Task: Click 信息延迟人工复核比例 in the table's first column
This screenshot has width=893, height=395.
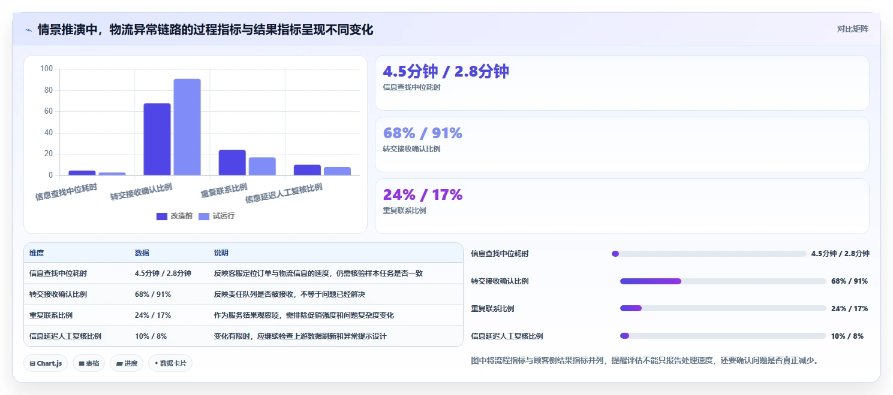Action: pos(65,336)
